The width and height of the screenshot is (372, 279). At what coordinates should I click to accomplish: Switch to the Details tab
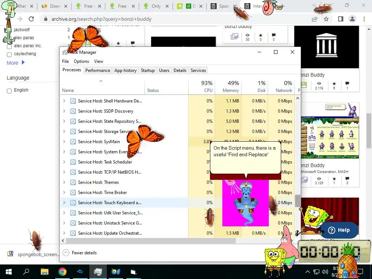coord(180,70)
